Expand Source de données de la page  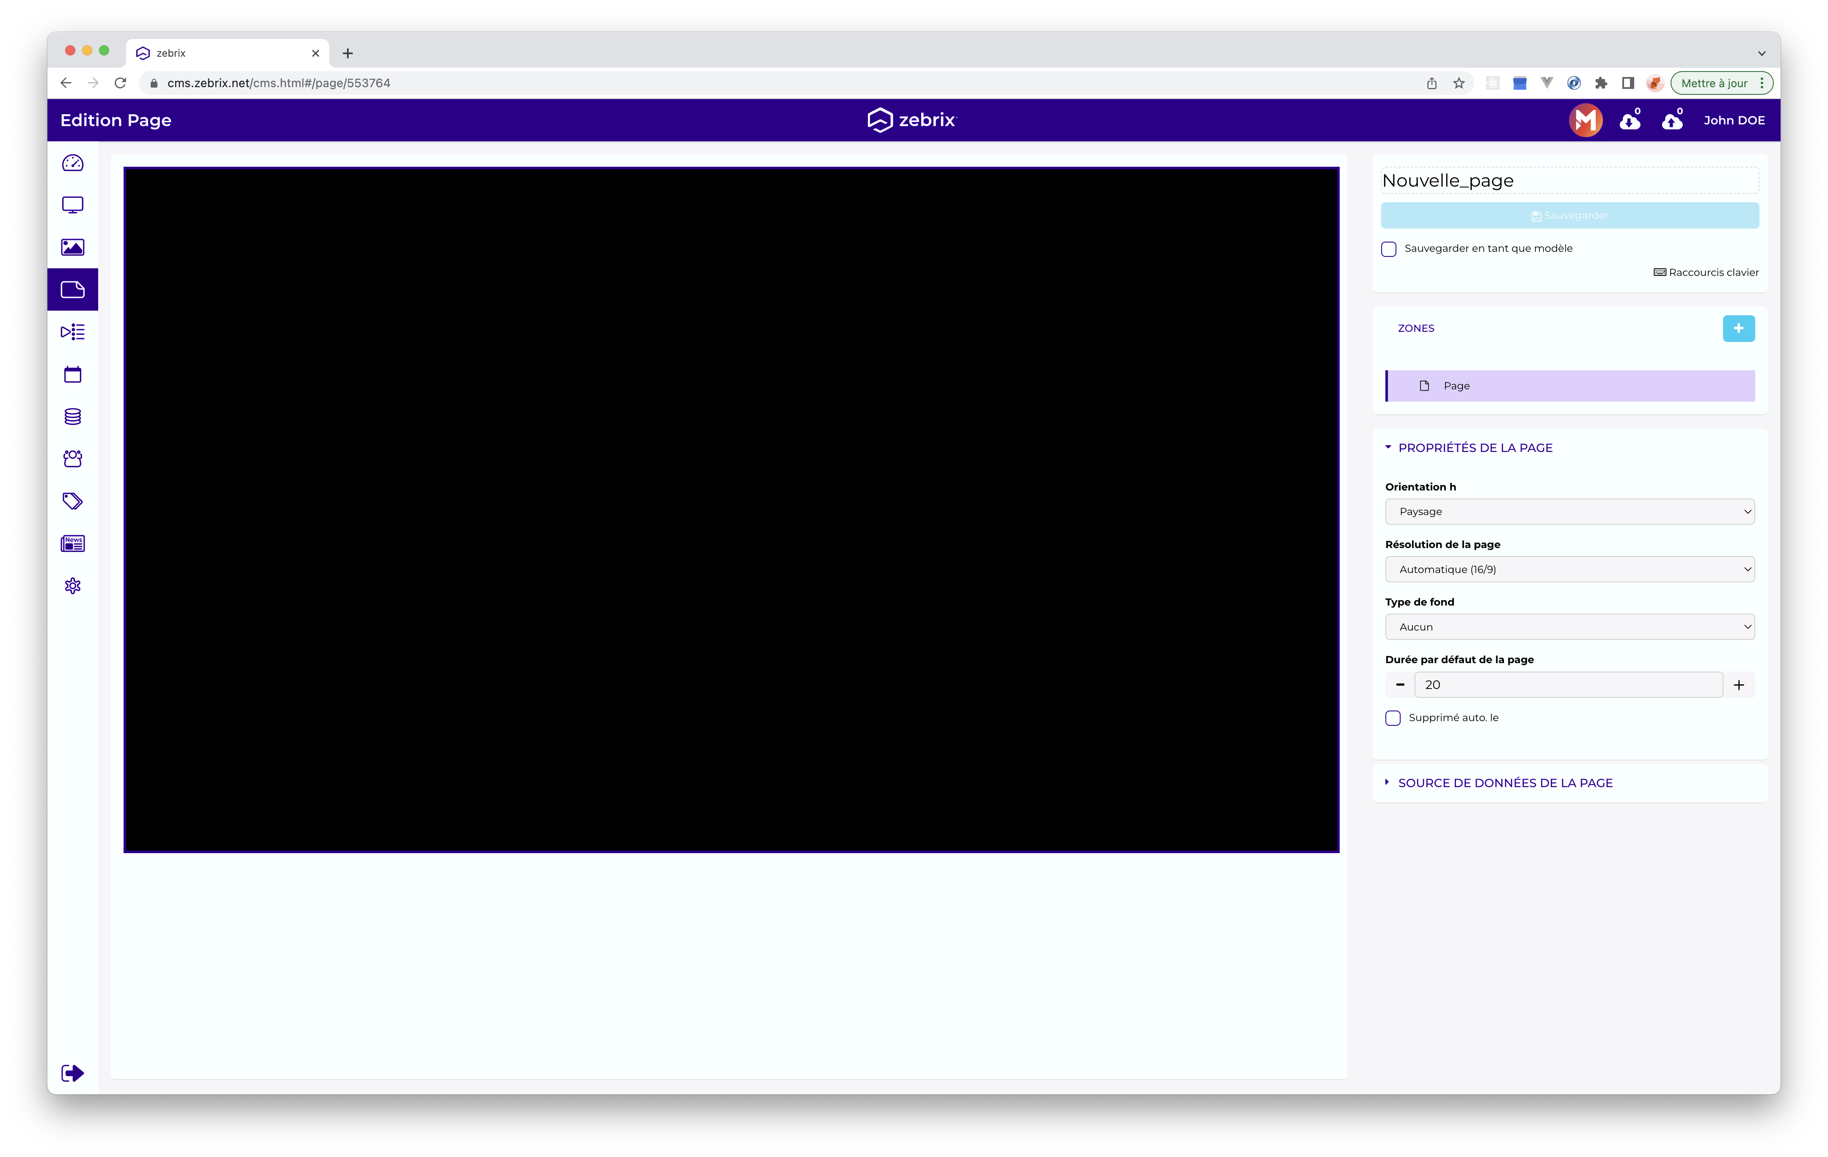(1505, 783)
